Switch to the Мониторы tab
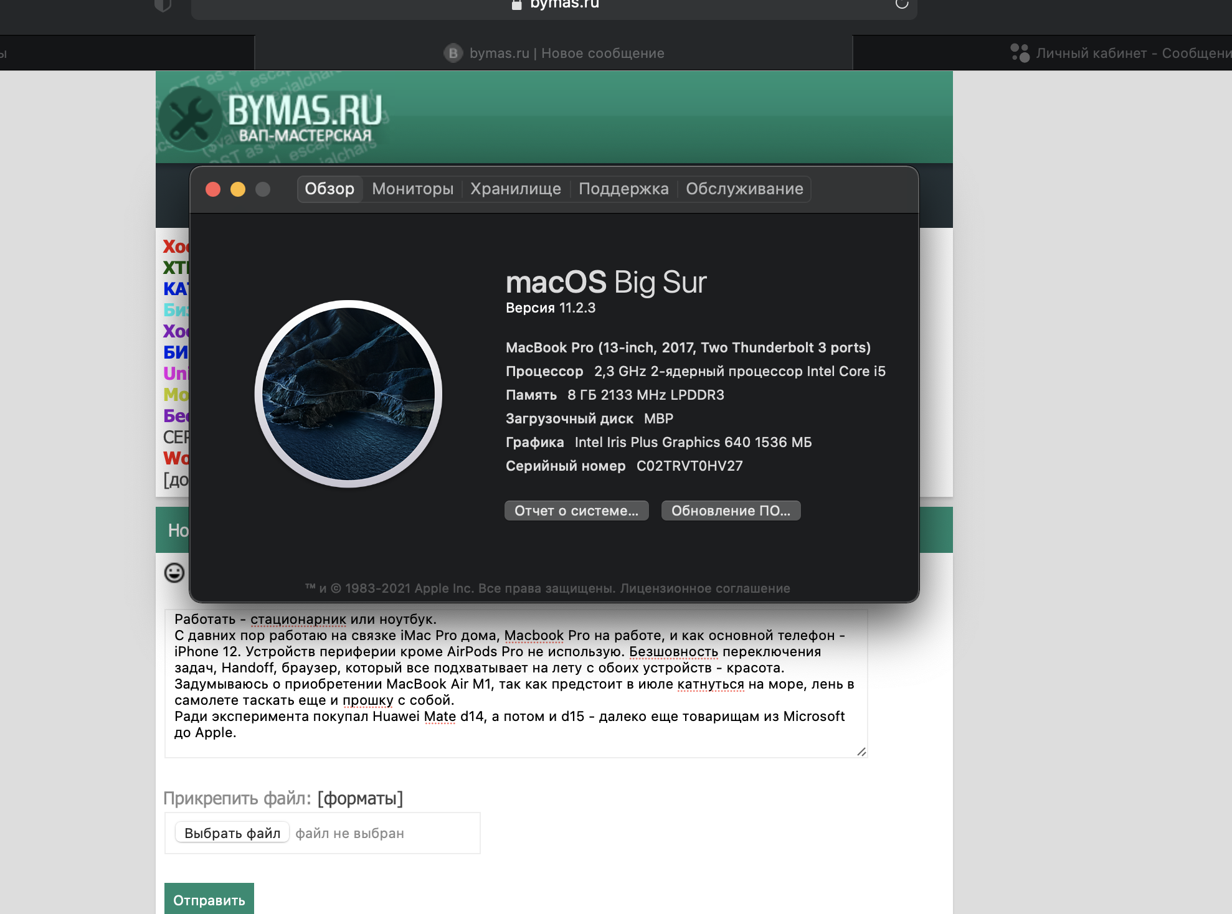 tap(412, 189)
